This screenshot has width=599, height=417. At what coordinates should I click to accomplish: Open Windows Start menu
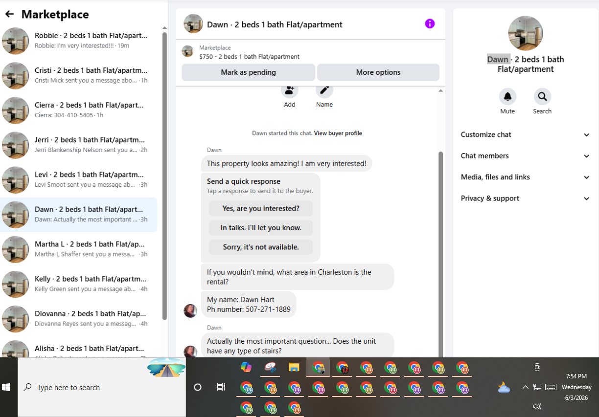[x=6, y=387]
